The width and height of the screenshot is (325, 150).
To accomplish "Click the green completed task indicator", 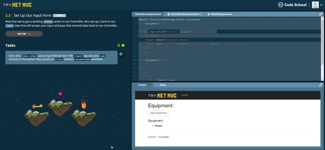I will pos(119,45).
